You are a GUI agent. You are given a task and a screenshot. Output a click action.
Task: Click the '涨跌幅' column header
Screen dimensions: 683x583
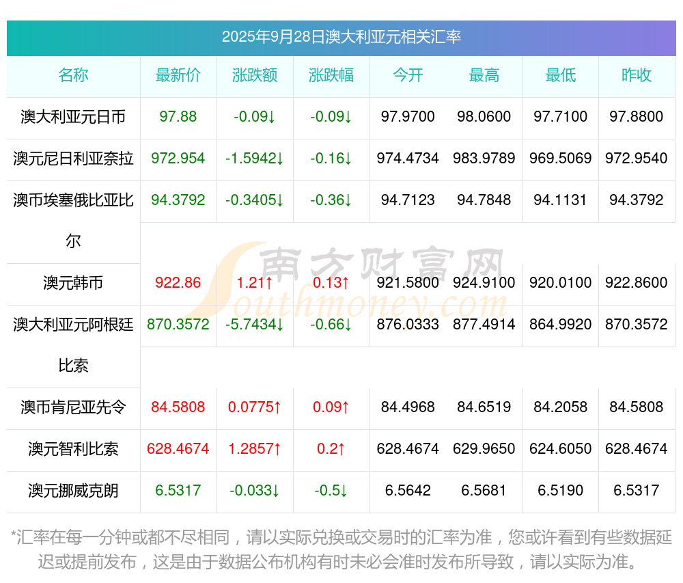tap(331, 75)
